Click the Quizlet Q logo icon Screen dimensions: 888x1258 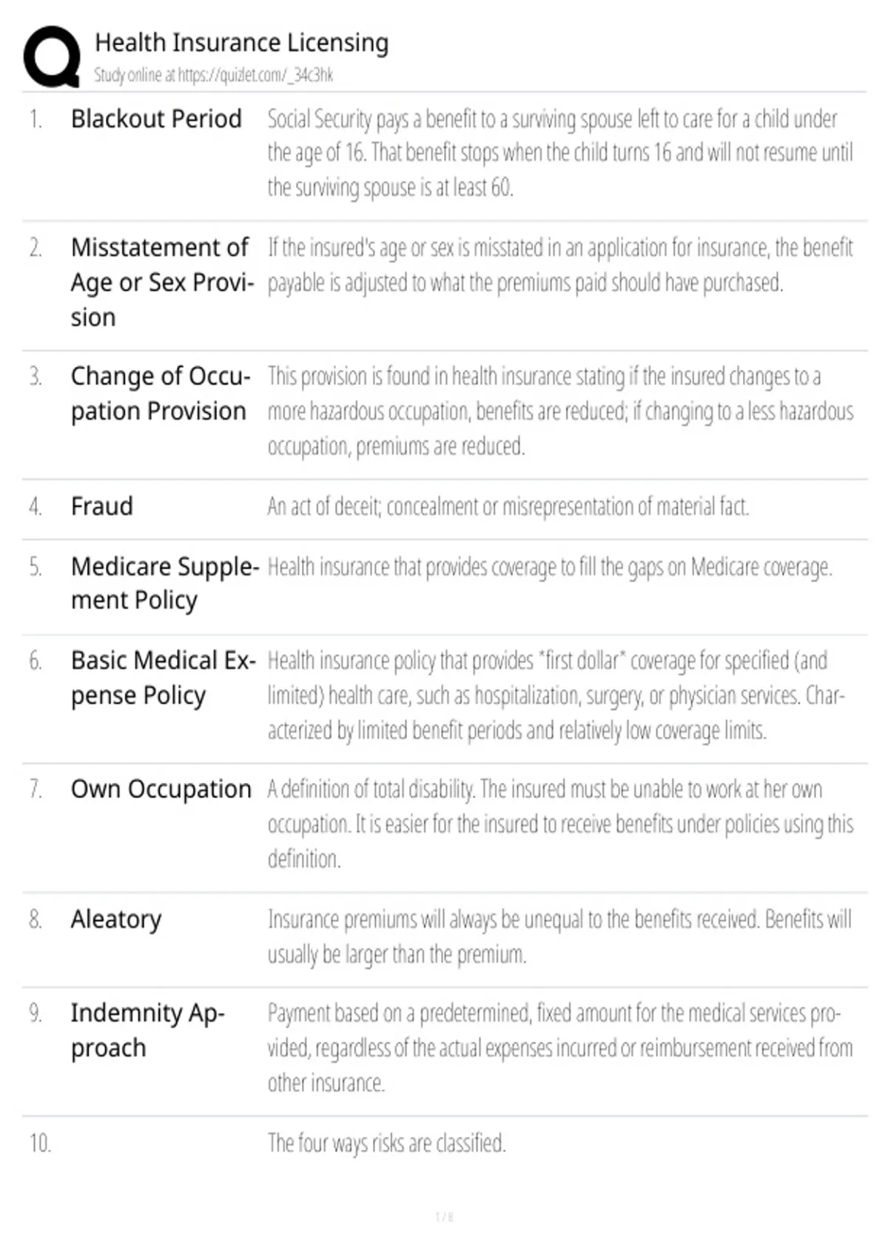point(52,57)
